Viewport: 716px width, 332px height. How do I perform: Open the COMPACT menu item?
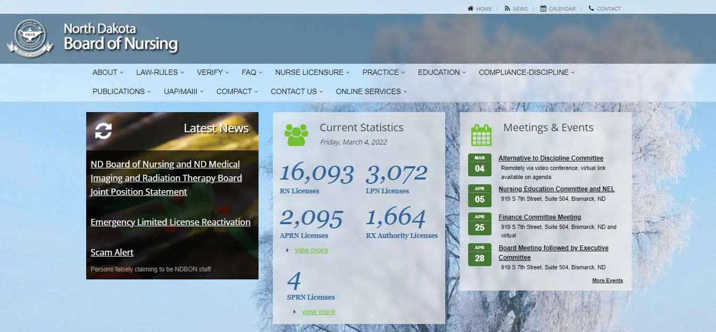[237, 91]
